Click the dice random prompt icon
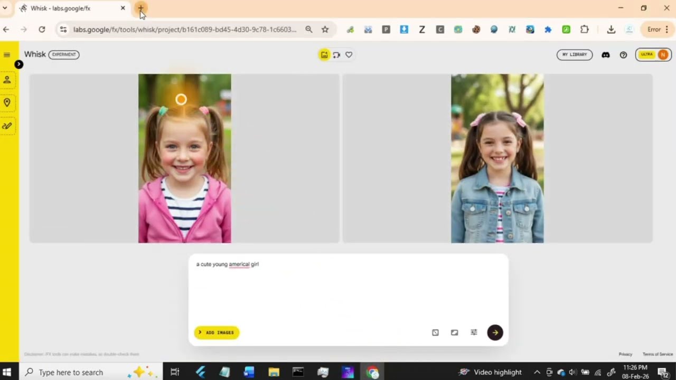Screen dimensions: 676x380 click(x=435, y=332)
